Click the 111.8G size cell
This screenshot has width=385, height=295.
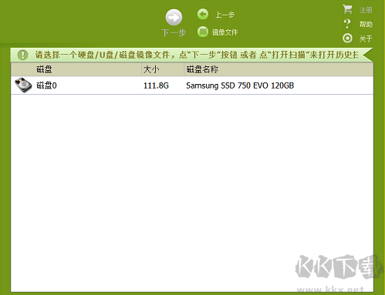click(x=156, y=85)
